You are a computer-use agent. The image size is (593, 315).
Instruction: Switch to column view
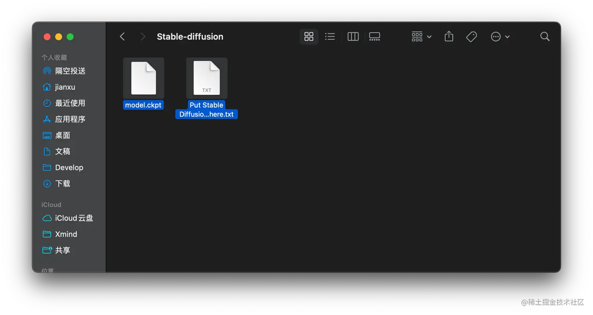(x=353, y=36)
